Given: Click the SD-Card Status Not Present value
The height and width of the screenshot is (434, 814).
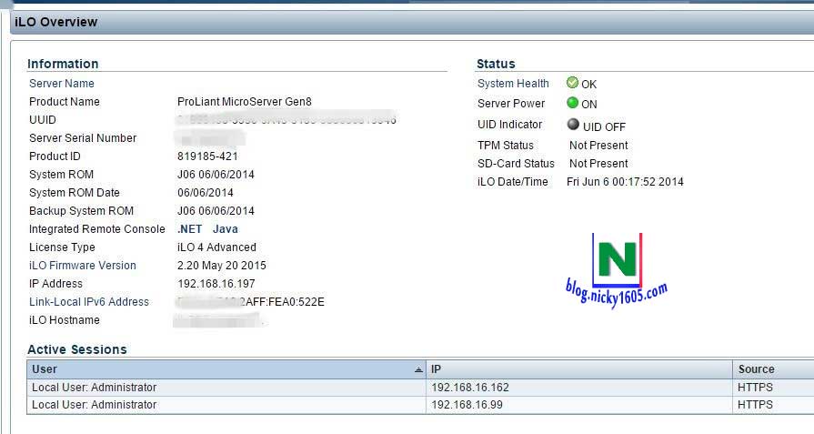Looking at the screenshot, I should pos(598,164).
